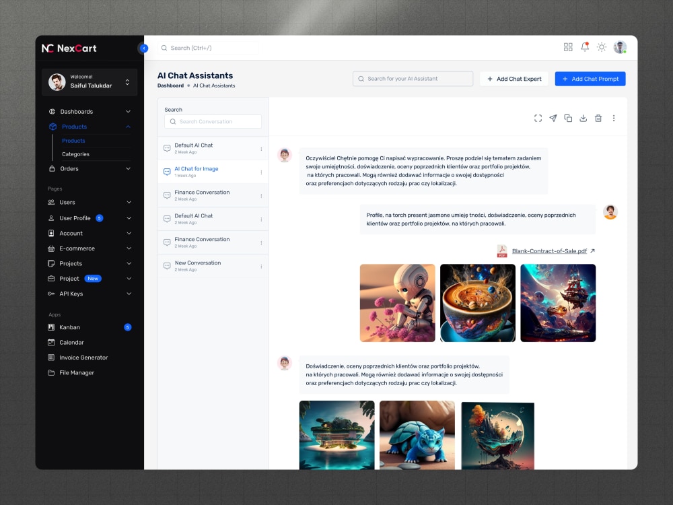Click the Dashboards icon in sidebar
This screenshot has height=505, width=673.
(52, 111)
